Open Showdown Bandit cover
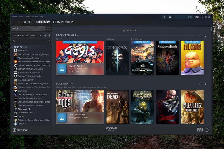The width and height of the screenshot is (224, 149). (167, 58)
